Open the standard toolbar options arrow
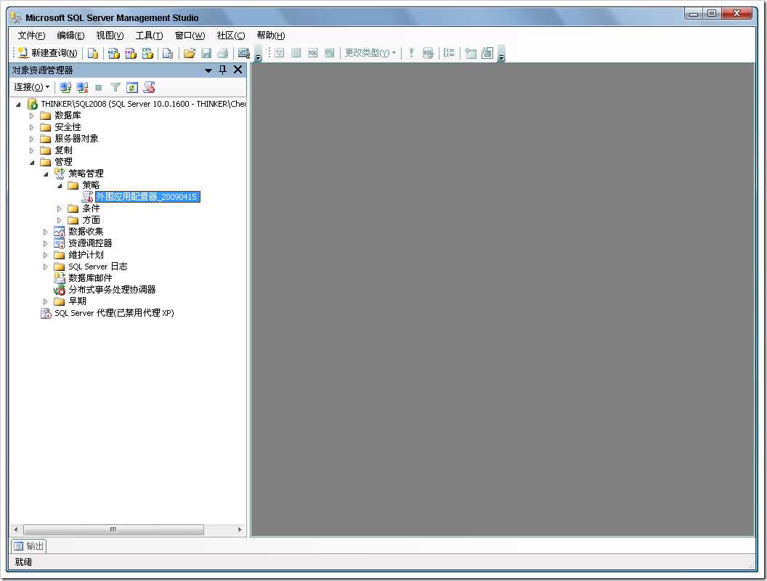This screenshot has width=767, height=581. pos(258,54)
